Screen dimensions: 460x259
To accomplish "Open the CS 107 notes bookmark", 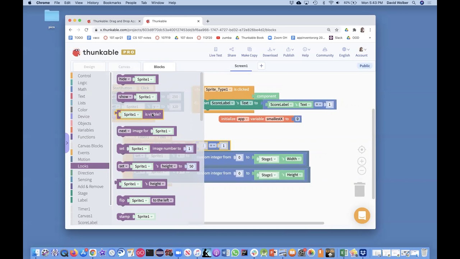I will click(139, 37).
